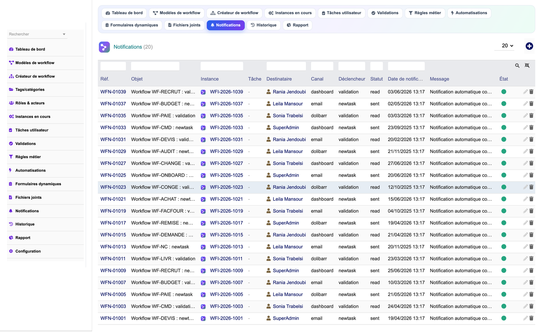Delete notification WFN-01005 with trash icon

[x=531, y=295]
